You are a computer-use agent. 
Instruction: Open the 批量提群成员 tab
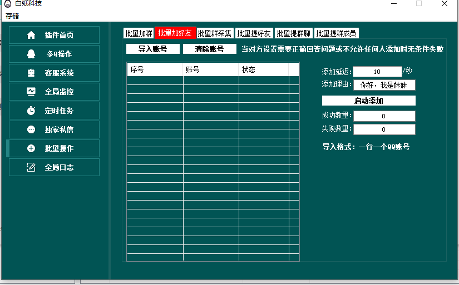pyautogui.click(x=337, y=33)
